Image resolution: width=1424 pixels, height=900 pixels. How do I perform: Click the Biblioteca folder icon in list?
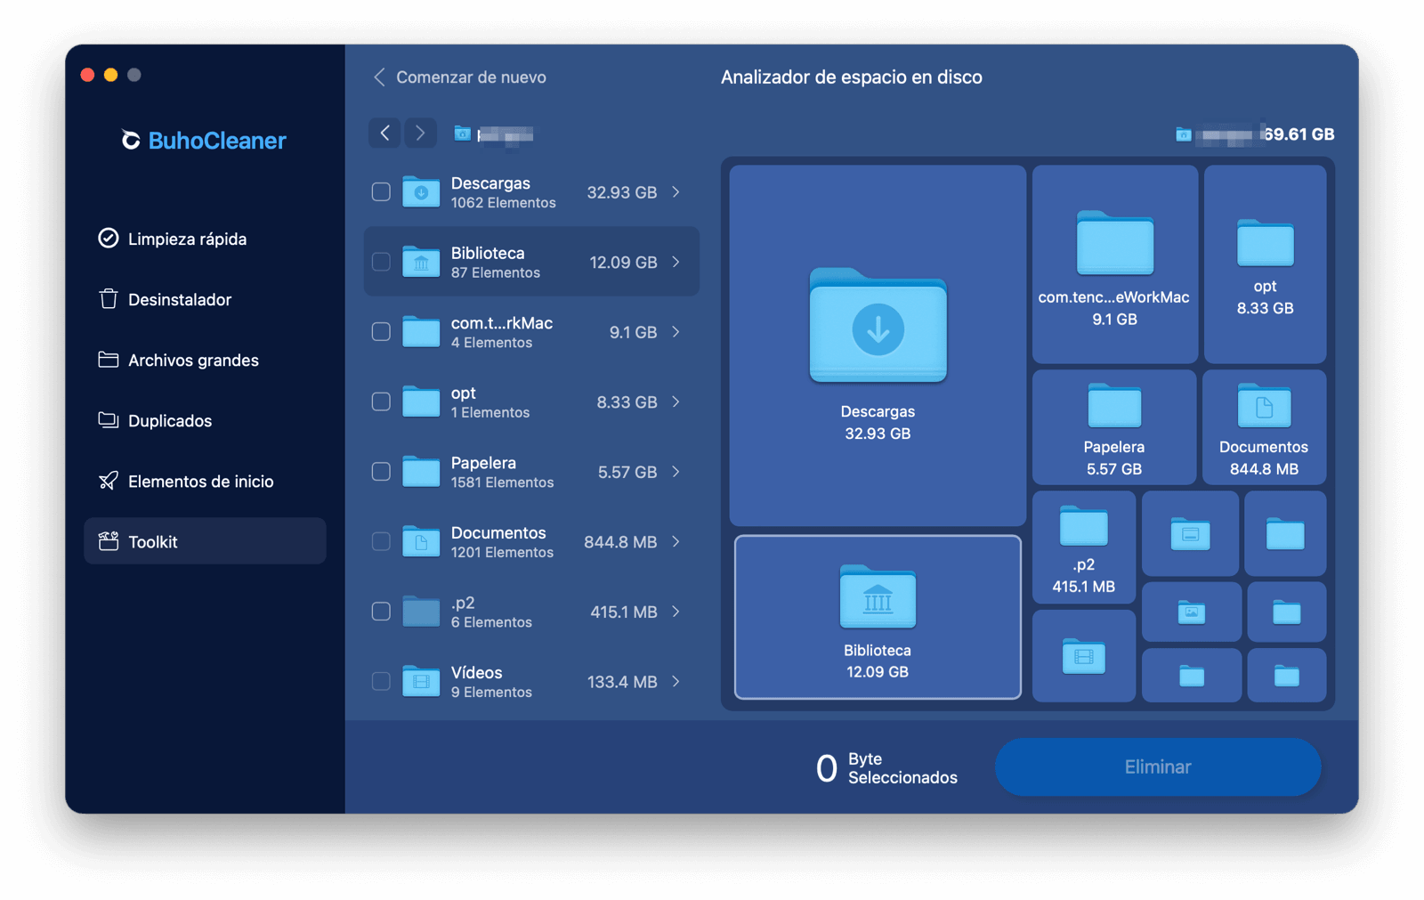pyautogui.click(x=421, y=262)
